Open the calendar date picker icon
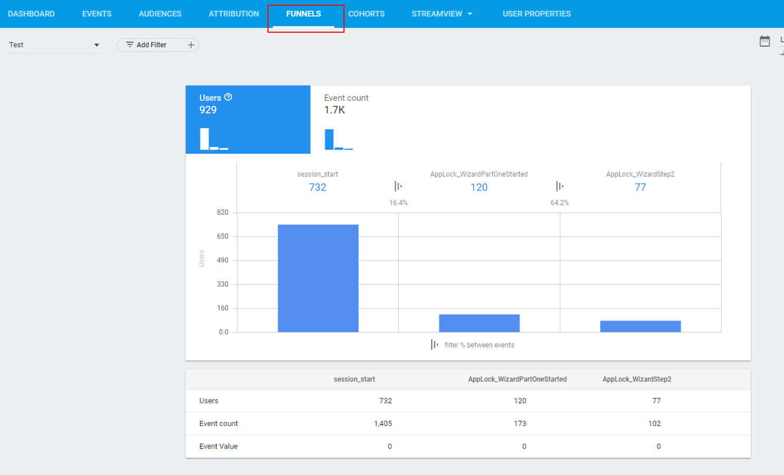Screen dimensions: 784x475 (x=764, y=41)
